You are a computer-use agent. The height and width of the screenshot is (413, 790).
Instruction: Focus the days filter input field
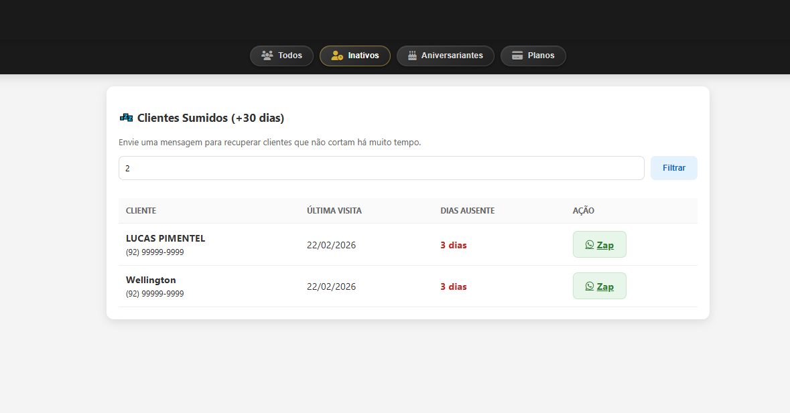point(381,168)
